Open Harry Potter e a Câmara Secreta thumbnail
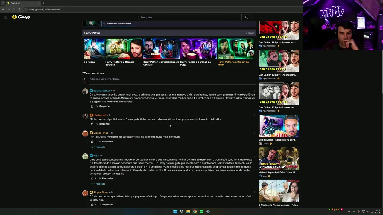This screenshot has height=215, width=383. pyautogui.click(x=124, y=49)
